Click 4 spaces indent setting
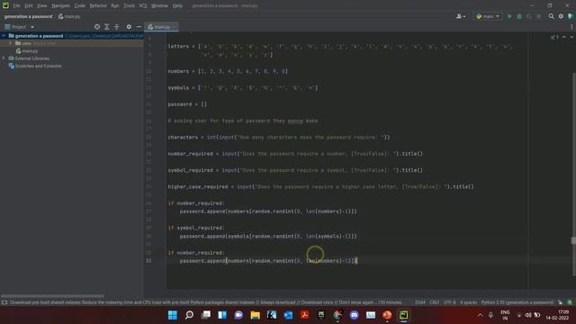Screen dimensions: 576x324 pos(468,302)
